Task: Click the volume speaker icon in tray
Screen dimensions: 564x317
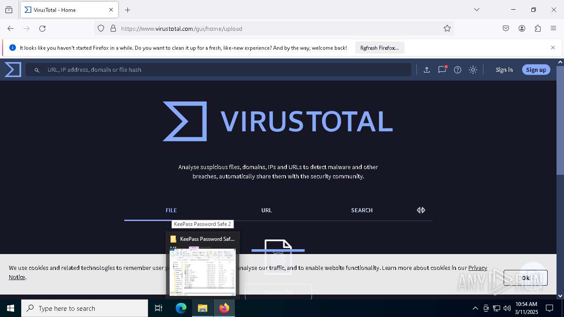Action: pyautogui.click(x=507, y=308)
